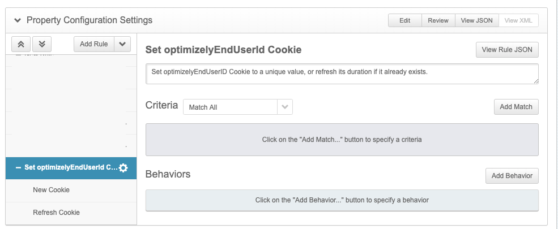Click the description textarea resize handle

[535, 81]
